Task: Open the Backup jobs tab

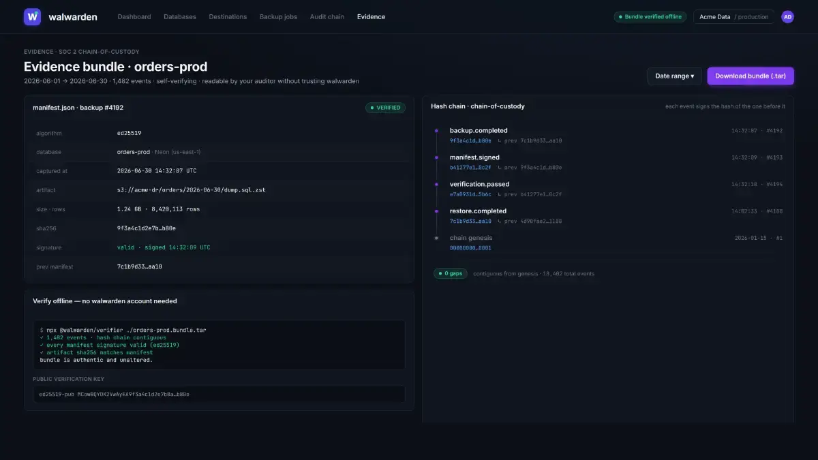Action: coord(278,17)
